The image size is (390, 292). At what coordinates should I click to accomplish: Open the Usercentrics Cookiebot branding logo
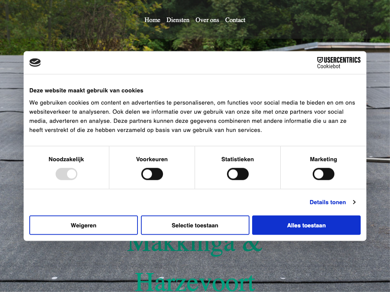339,63
